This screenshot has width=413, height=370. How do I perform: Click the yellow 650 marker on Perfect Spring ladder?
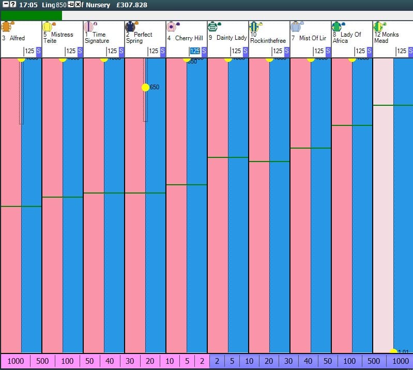pyautogui.click(x=145, y=87)
